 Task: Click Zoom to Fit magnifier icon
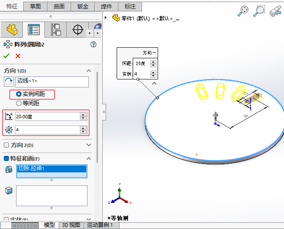tap(243, 11)
